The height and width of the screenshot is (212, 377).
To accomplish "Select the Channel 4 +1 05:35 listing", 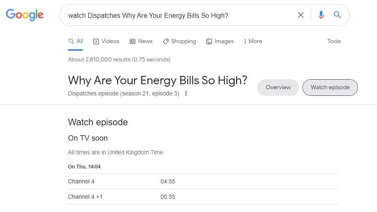I will [203, 197].
